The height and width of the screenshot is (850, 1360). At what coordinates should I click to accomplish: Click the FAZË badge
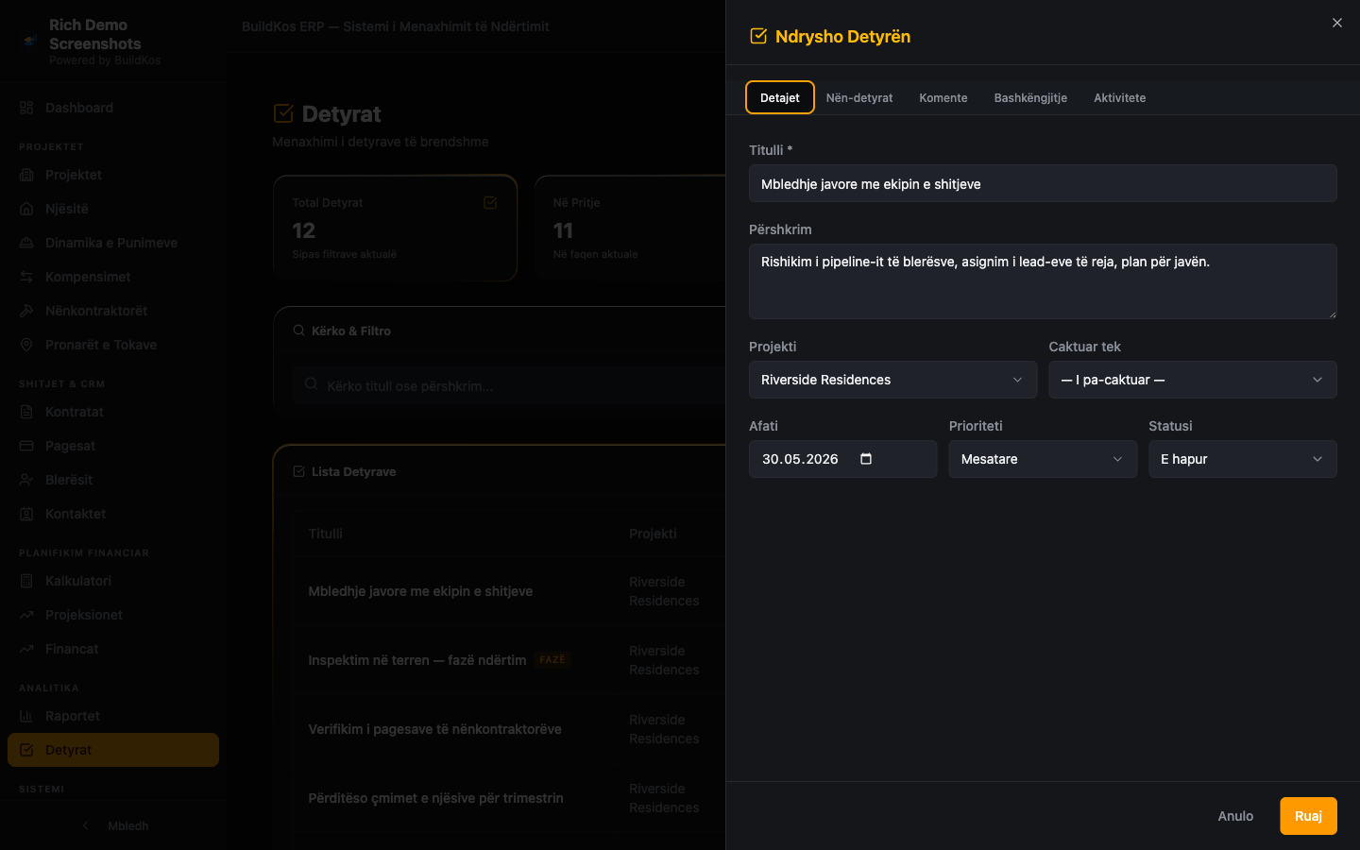[552, 659]
